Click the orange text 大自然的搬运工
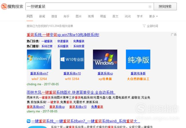 [x=138, y=79]
